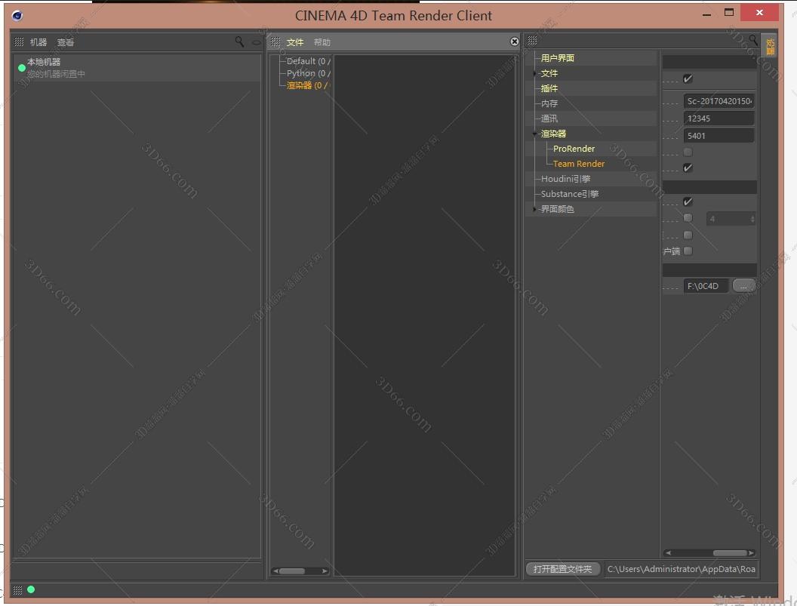Expand the 界面颜色 branch in the preferences tree
The height and width of the screenshot is (606, 797).
coord(534,209)
